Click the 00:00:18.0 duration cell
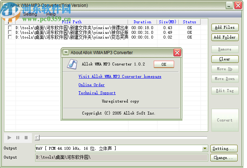 [143, 28]
